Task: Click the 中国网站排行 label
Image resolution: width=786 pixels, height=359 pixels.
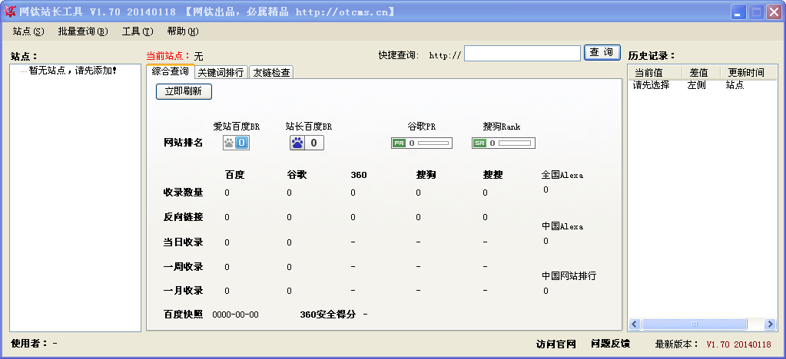Action: point(569,276)
